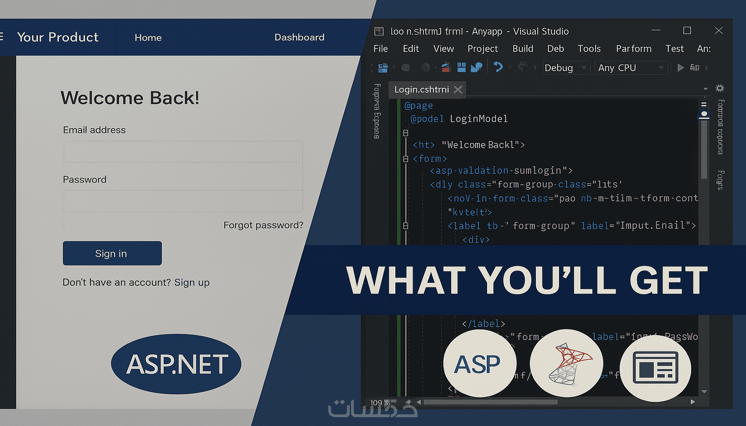Viewport: 746px width, 426px height.
Task: Open the Deb menu
Action: [556, 49]
